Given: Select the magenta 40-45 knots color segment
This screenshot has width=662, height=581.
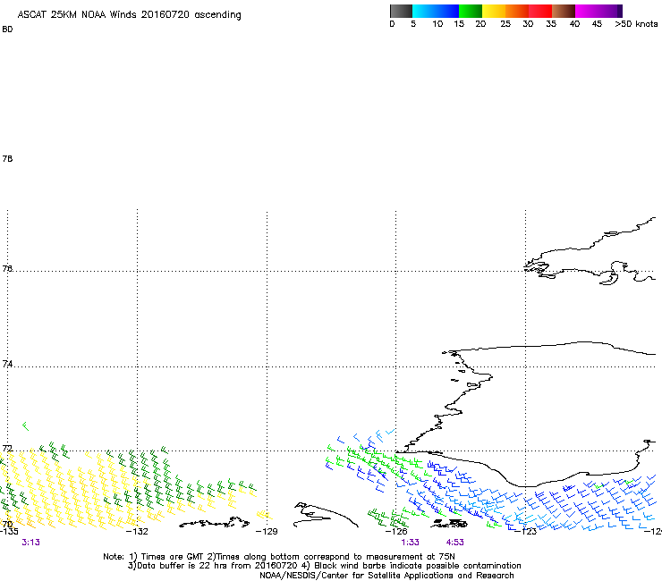Looking at the screenshot, I should coord(587,11).
